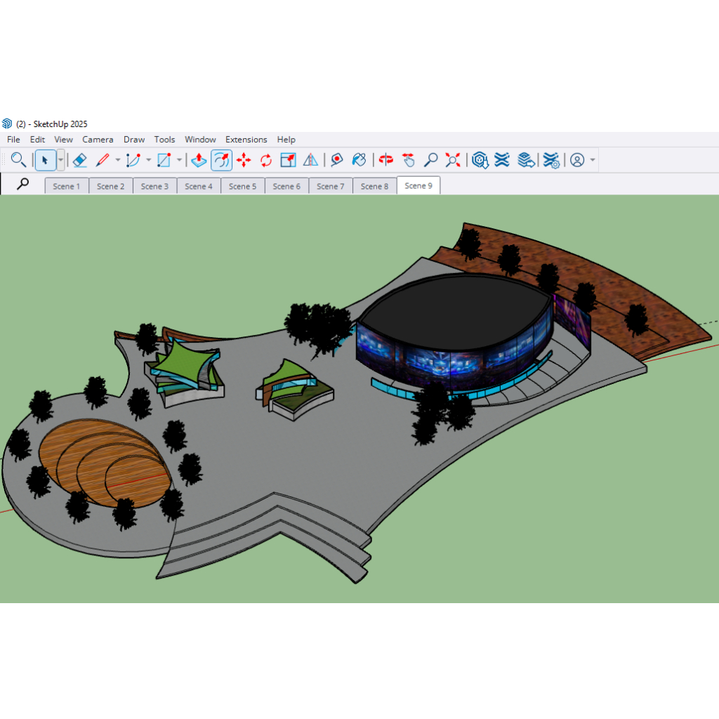Viewport: 719px width, 719px height.
Task: Activate the Orbit camera tool
Action: click(x=386, y=160)
